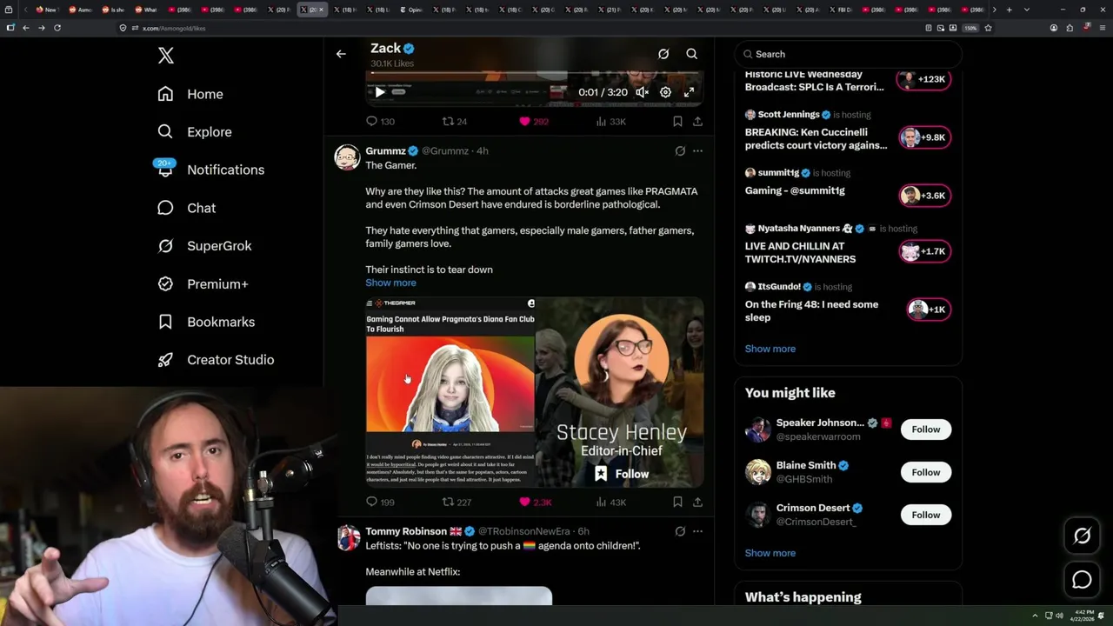Viewport: 1113px width, 626px height.
Task: Reply to Grummz's post with 199 comments
Action: [380, 502]
